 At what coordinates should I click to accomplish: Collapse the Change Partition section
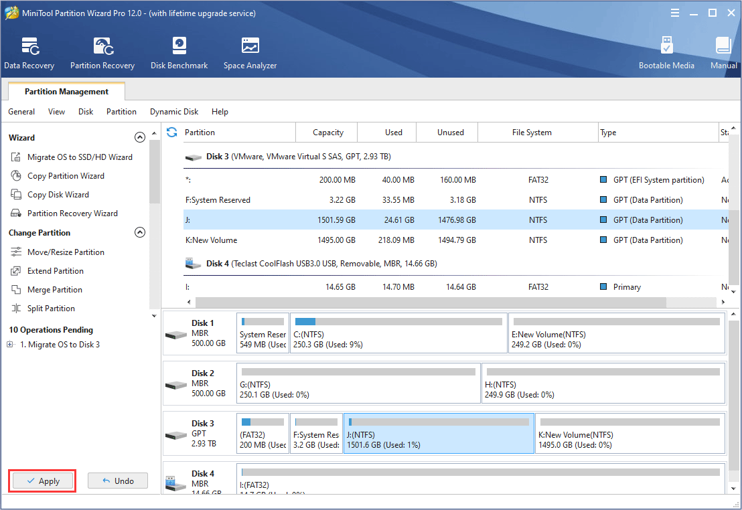point(139,232)
